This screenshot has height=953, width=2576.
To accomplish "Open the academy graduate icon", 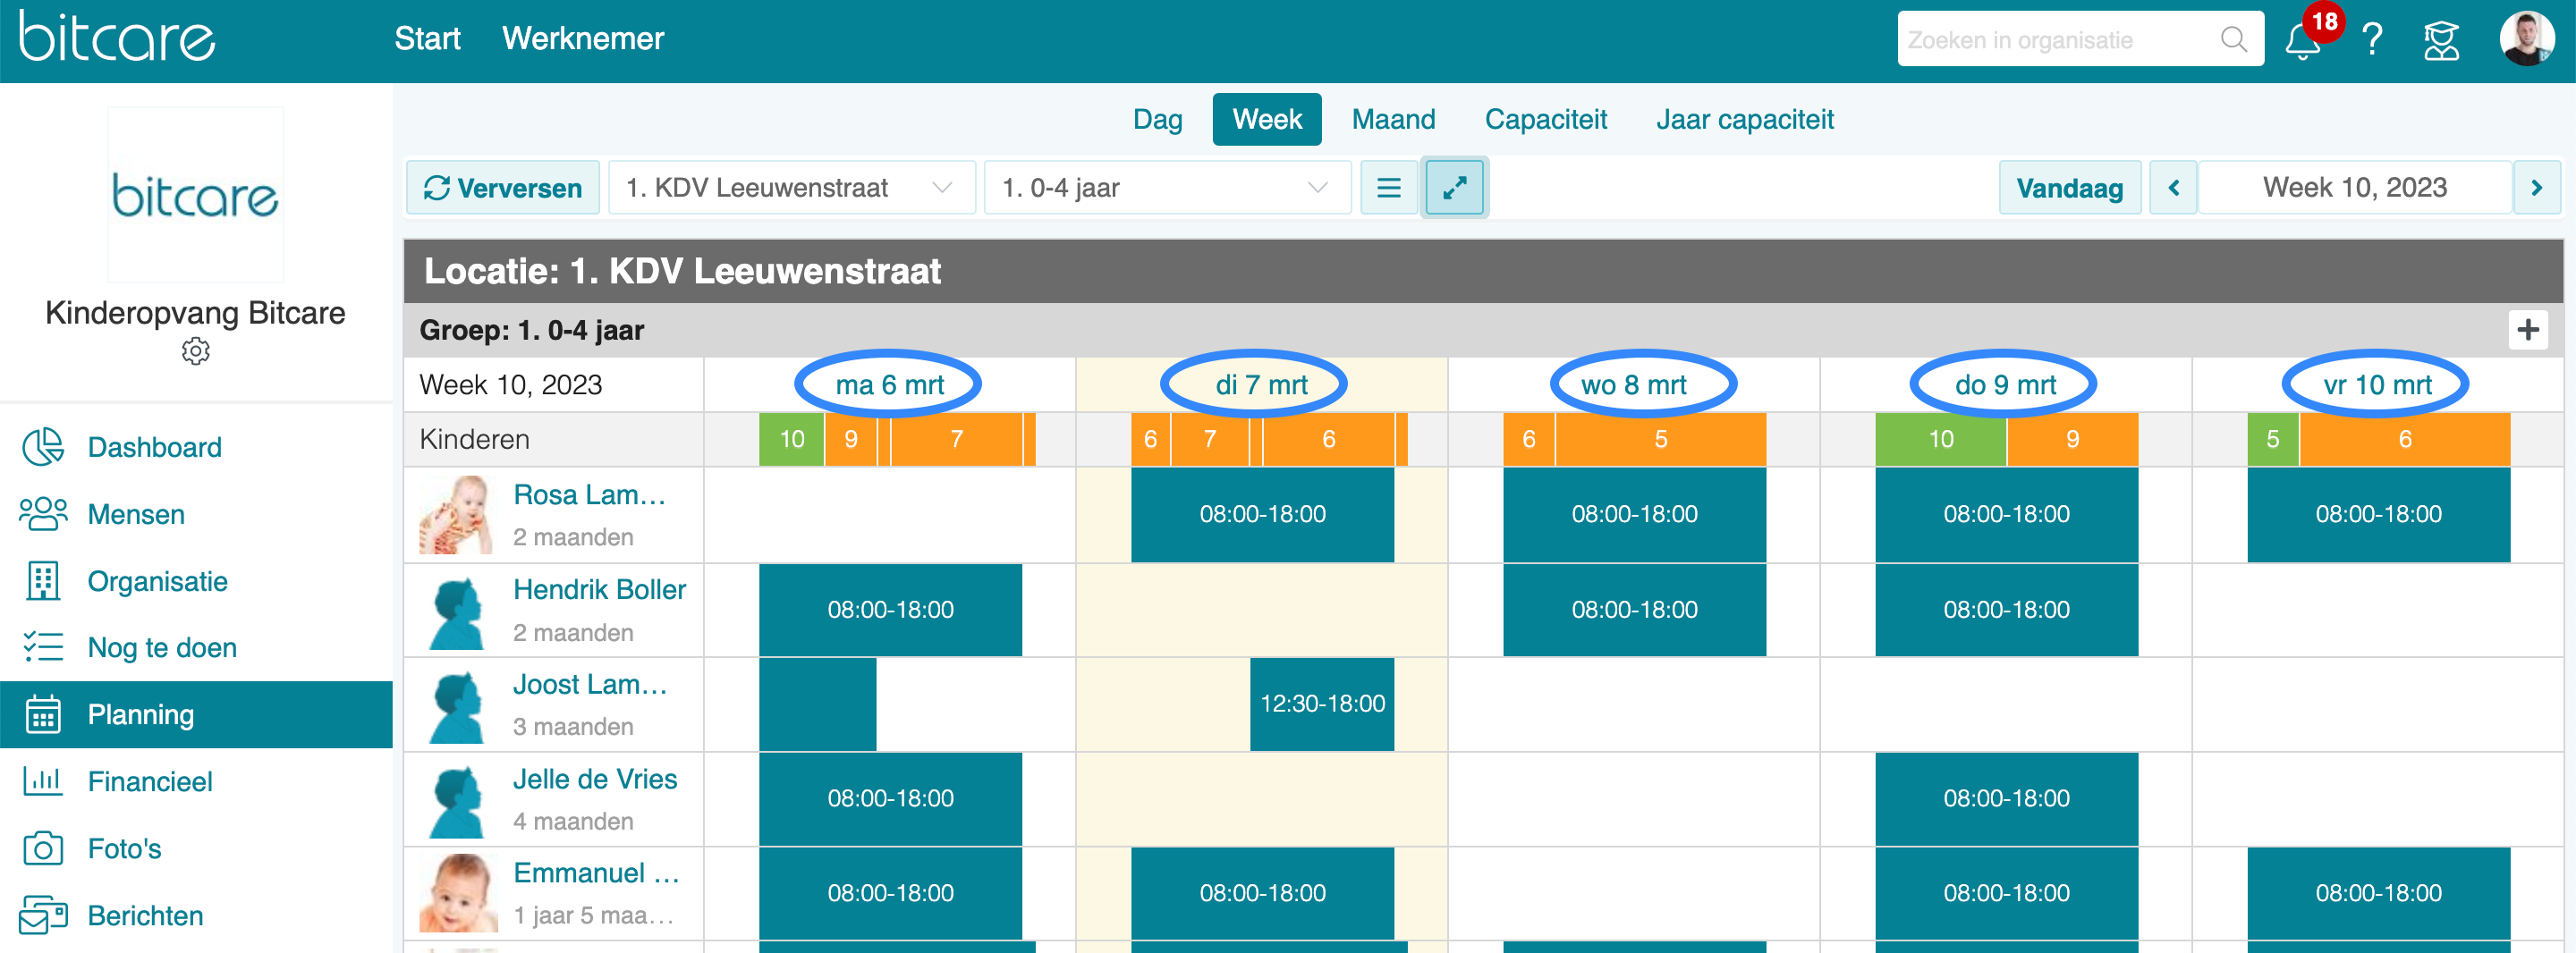I will pos(2441,41).
